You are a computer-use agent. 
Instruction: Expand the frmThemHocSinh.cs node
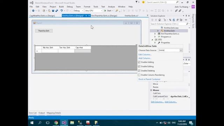coord(155,34)
